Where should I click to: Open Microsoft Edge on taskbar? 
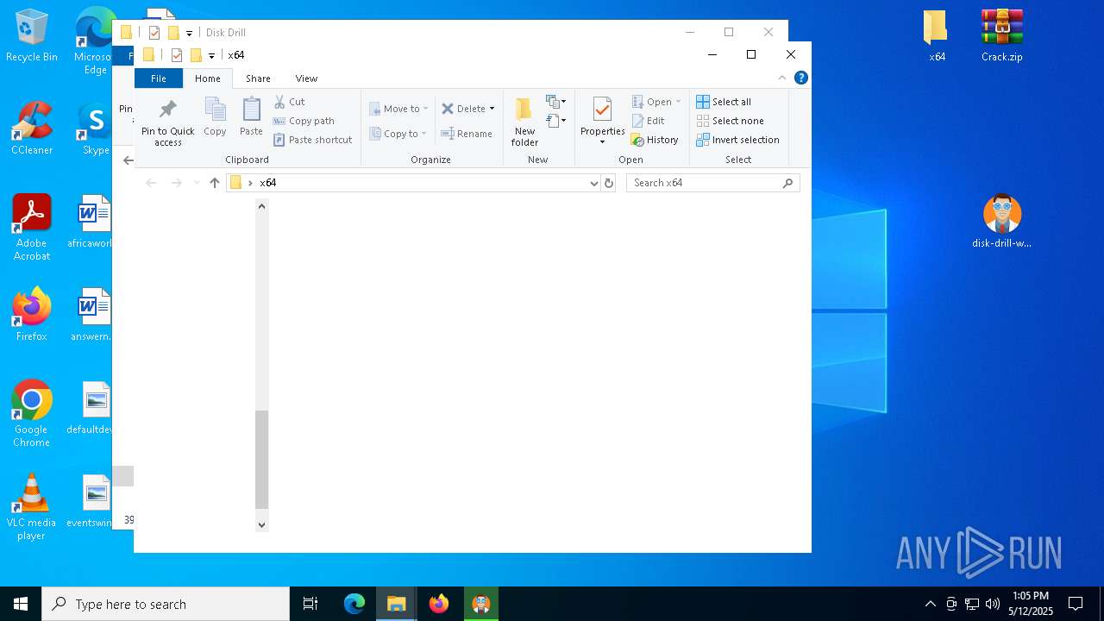(x=354, y=604)
